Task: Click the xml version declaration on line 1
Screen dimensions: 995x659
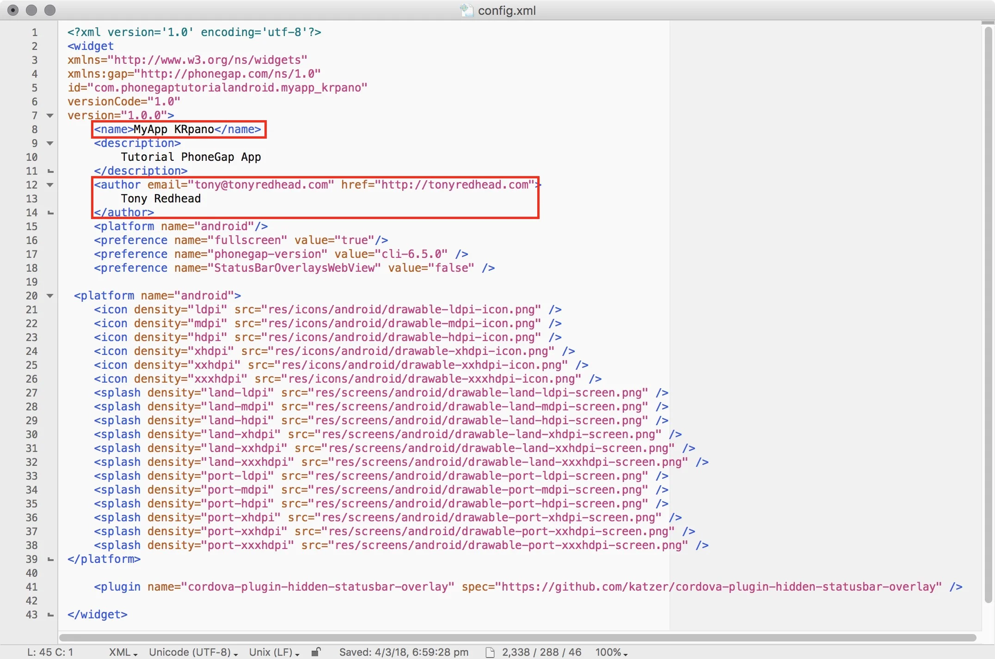Action: tap(194, 32)
